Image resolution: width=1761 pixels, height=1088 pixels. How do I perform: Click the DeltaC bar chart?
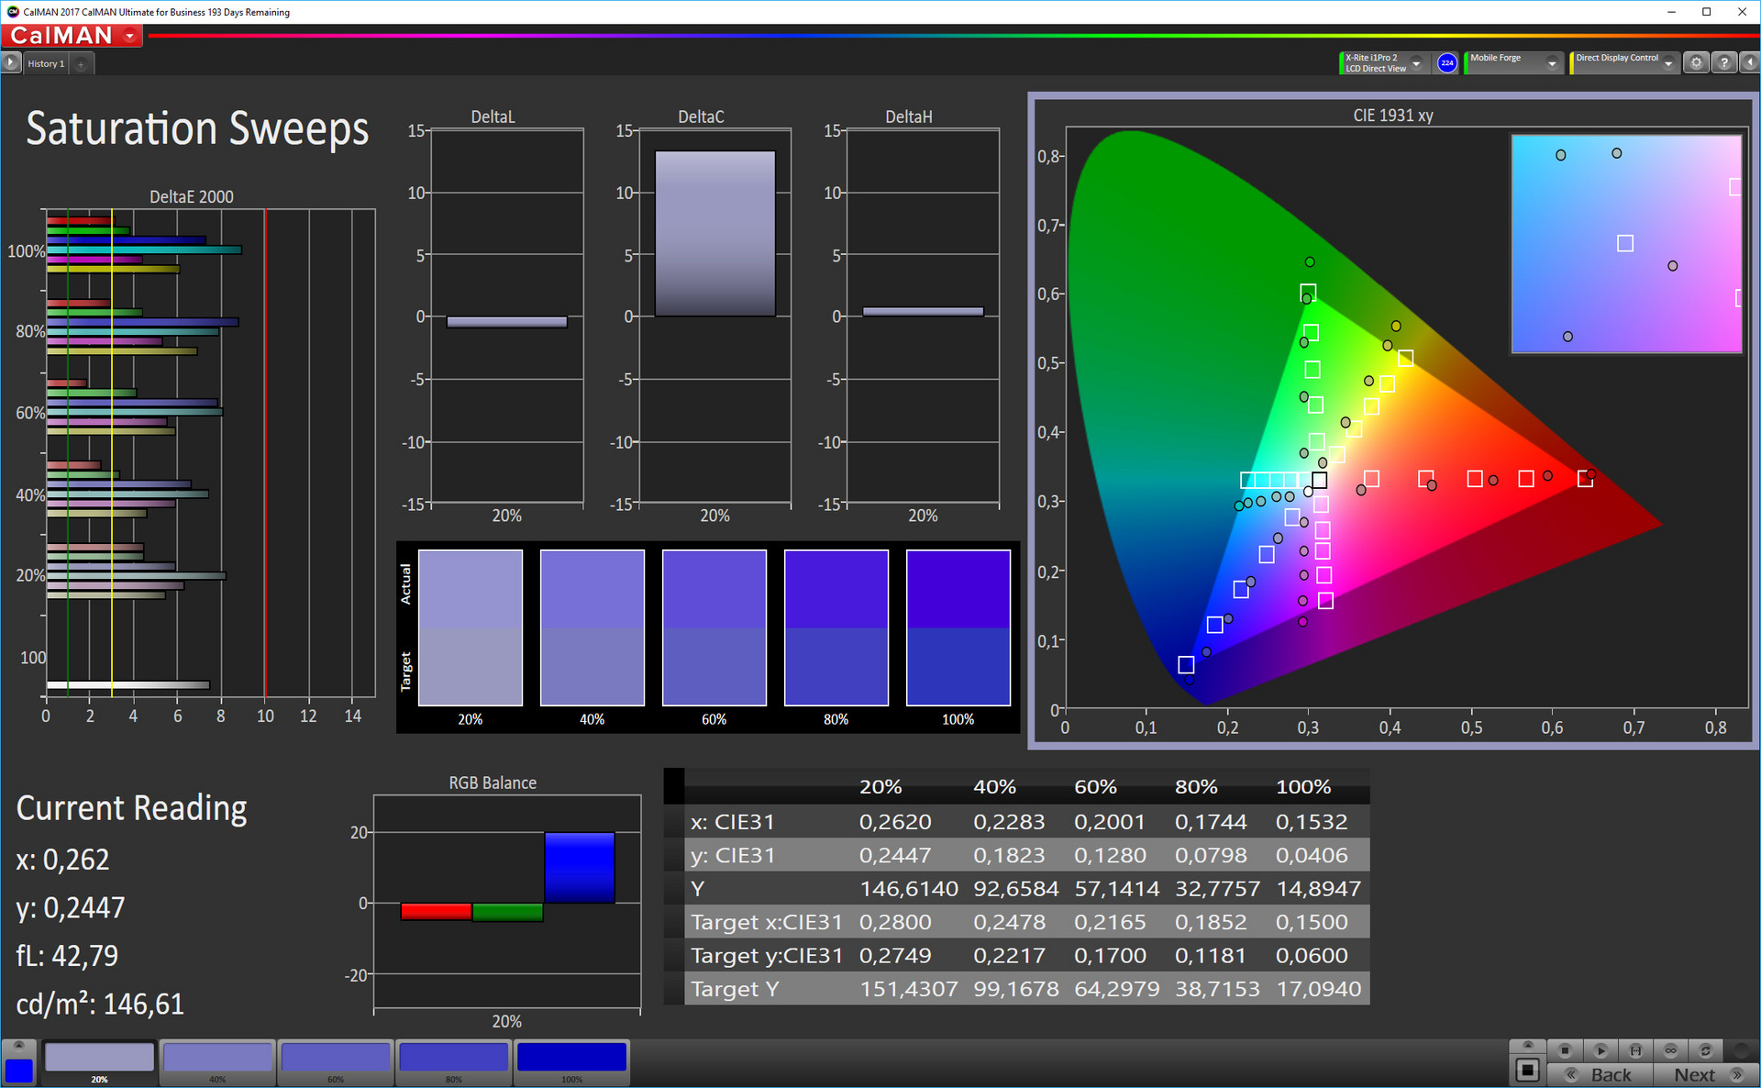[714, 316]
